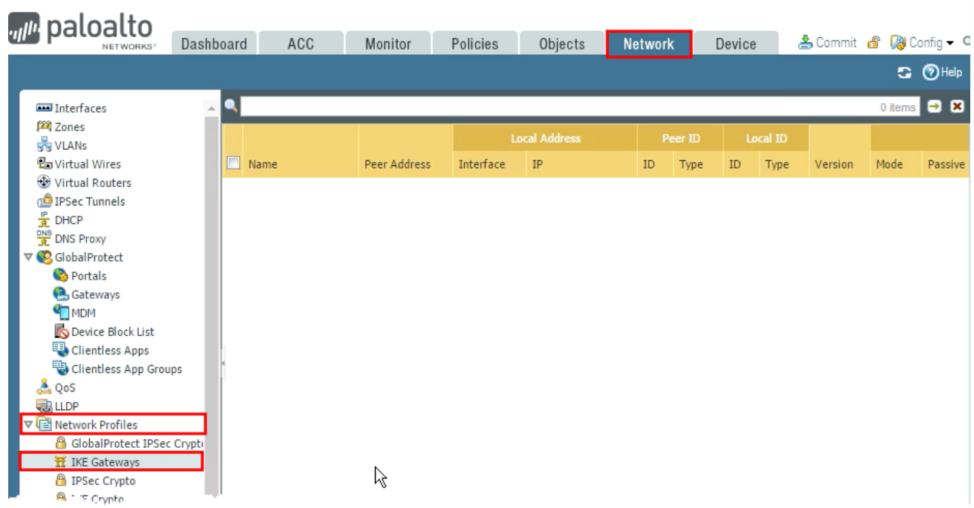974x508 pixels.
Task: Open the Dashboard tab
Action: [x=214, y=44]
